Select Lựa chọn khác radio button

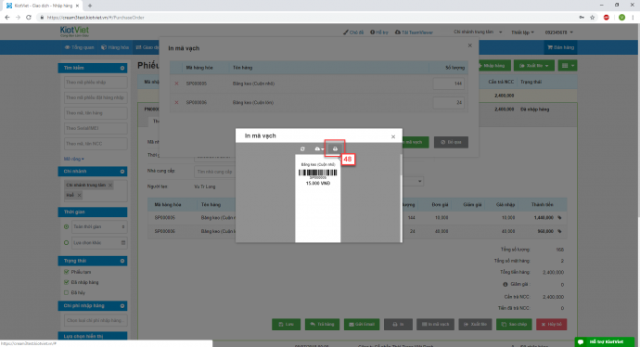[66, 242]
